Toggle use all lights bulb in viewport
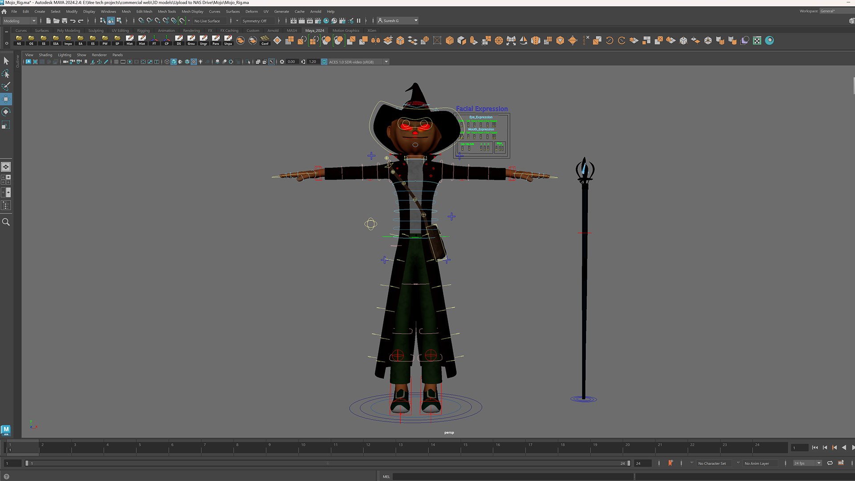The width and height of the screenshot is (855, 481). (200, 62)
